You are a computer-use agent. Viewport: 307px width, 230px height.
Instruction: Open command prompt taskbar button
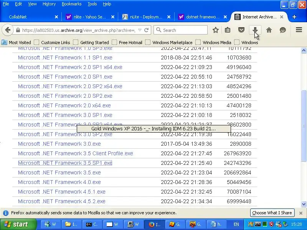[92, 224]
